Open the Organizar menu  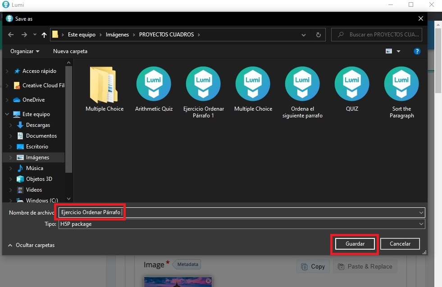(25, 51)
